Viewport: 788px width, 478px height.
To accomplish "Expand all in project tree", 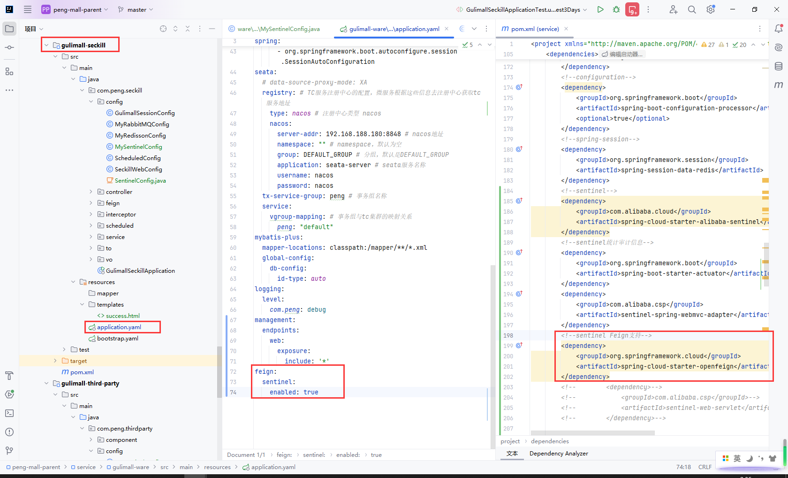I will 175,29.
